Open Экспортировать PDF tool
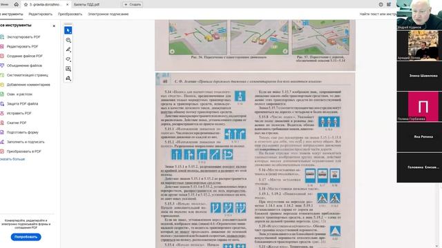 point(23,37)
